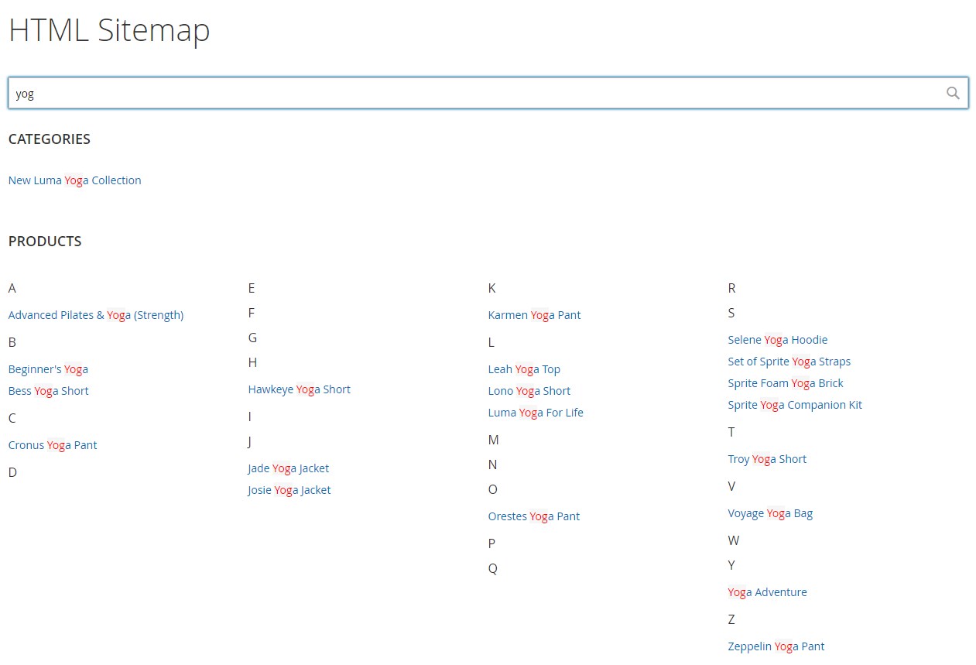Click letter V group heading

[732, 486]
